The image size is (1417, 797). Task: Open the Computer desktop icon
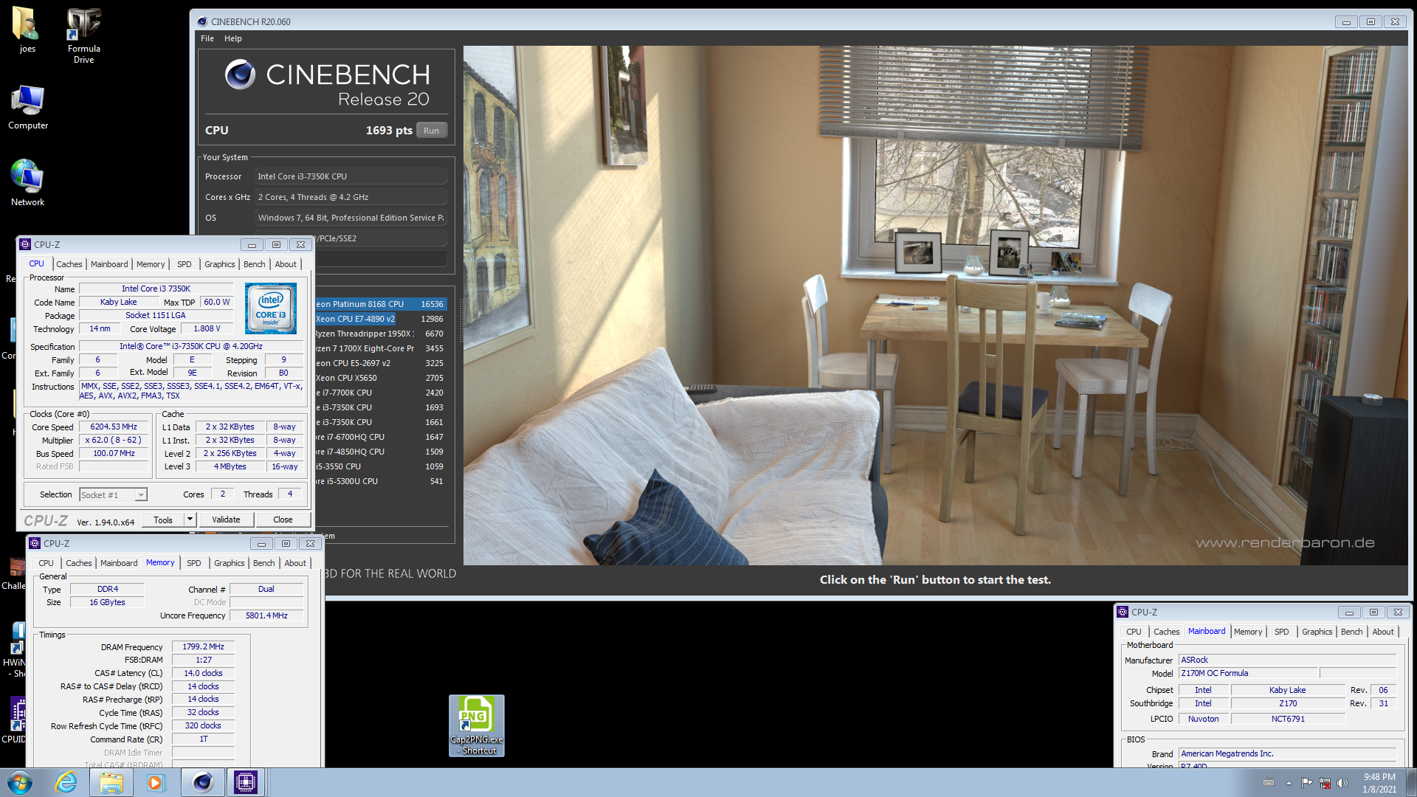click(x=28, y=107)
